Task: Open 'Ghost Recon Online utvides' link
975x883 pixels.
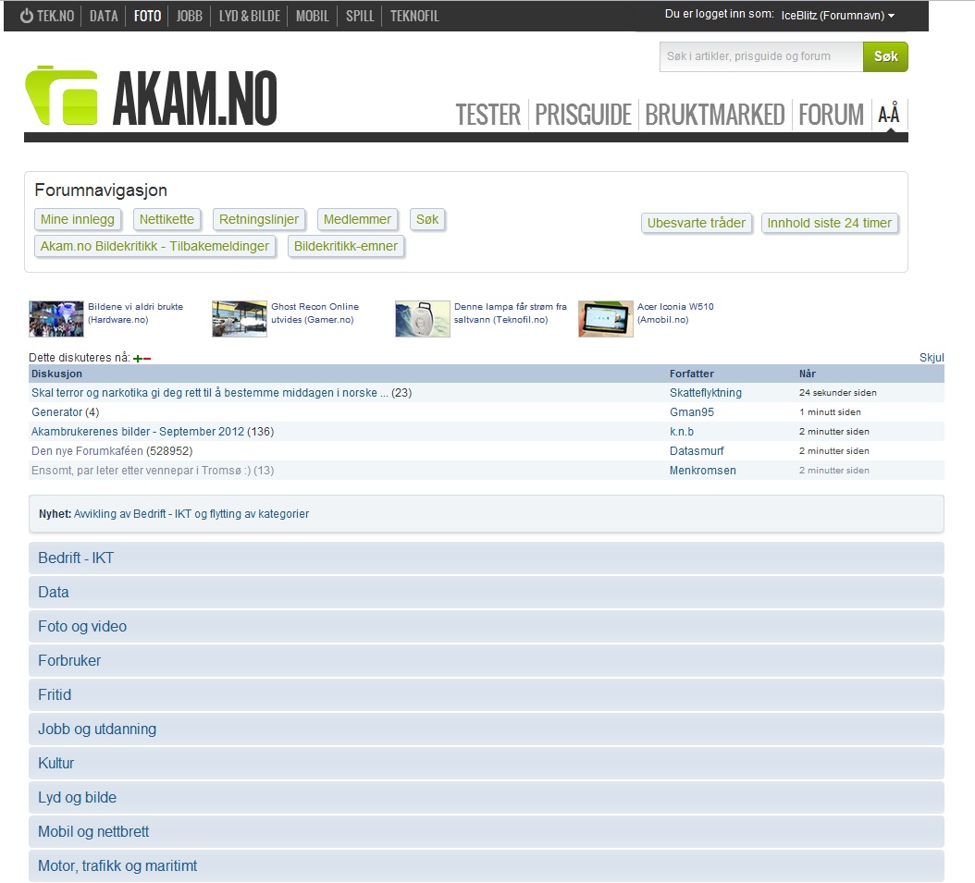Action: (x=315, y=313)
